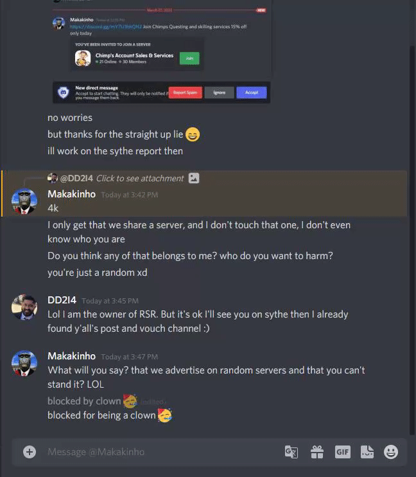Click the small avatar in reply preview
Viewport: 416px width, 477px height.
coord(53,178)
